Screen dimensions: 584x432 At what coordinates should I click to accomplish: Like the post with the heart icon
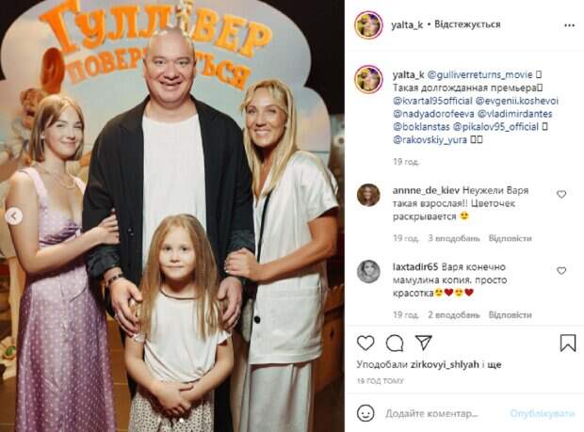365,343
